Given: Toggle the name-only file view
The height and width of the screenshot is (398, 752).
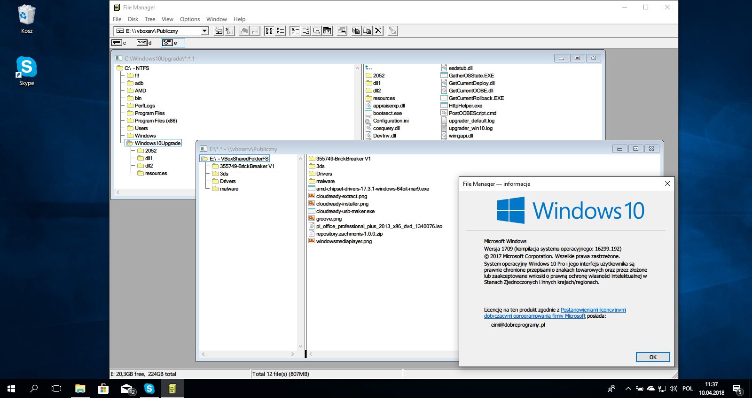Looking at the screenshot, I should tap(269, 31).
